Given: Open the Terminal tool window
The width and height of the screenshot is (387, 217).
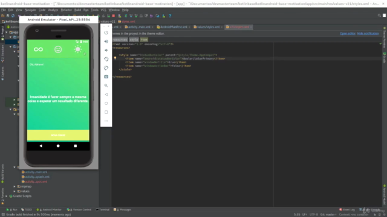Looking at the screenshot, I should pos(103,210).
